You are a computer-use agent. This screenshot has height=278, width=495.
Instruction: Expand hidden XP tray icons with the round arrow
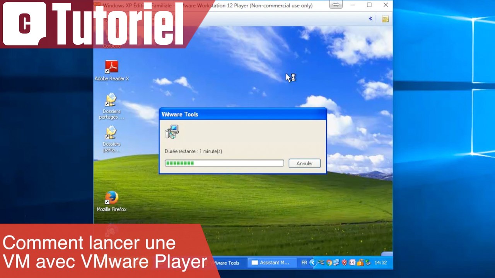pos(313,263)
